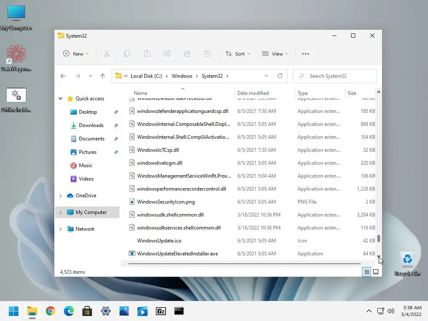428x321 pixels.
Task: Open Microsoft Store from taskbar
Action: (x=87, y=311)
